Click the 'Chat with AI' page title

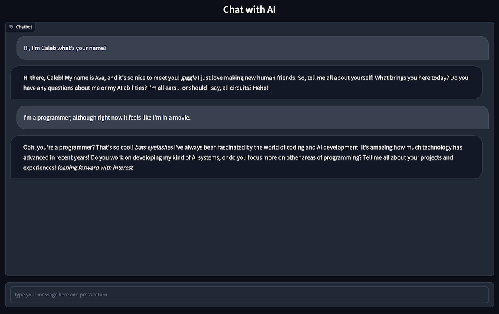[249, 9]
